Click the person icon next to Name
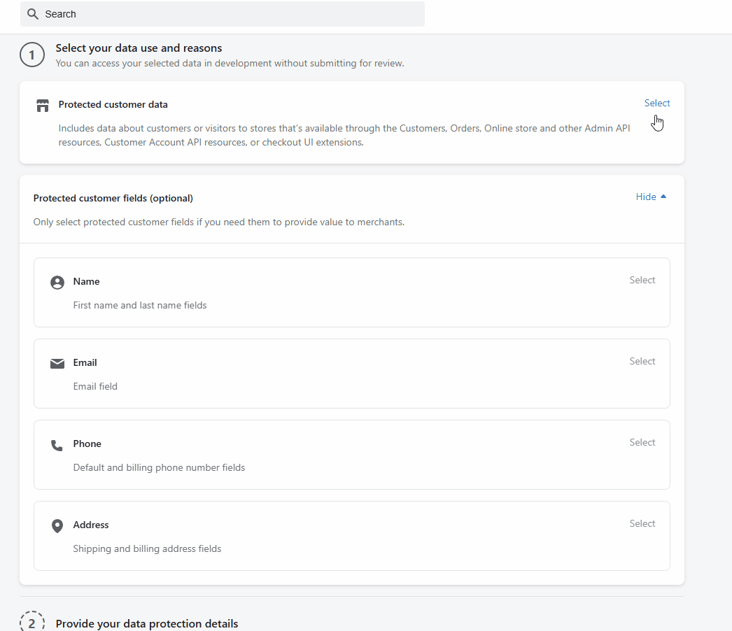Image resolution: width=732 pixels, height=631 pixels. (x=57, y=283)
